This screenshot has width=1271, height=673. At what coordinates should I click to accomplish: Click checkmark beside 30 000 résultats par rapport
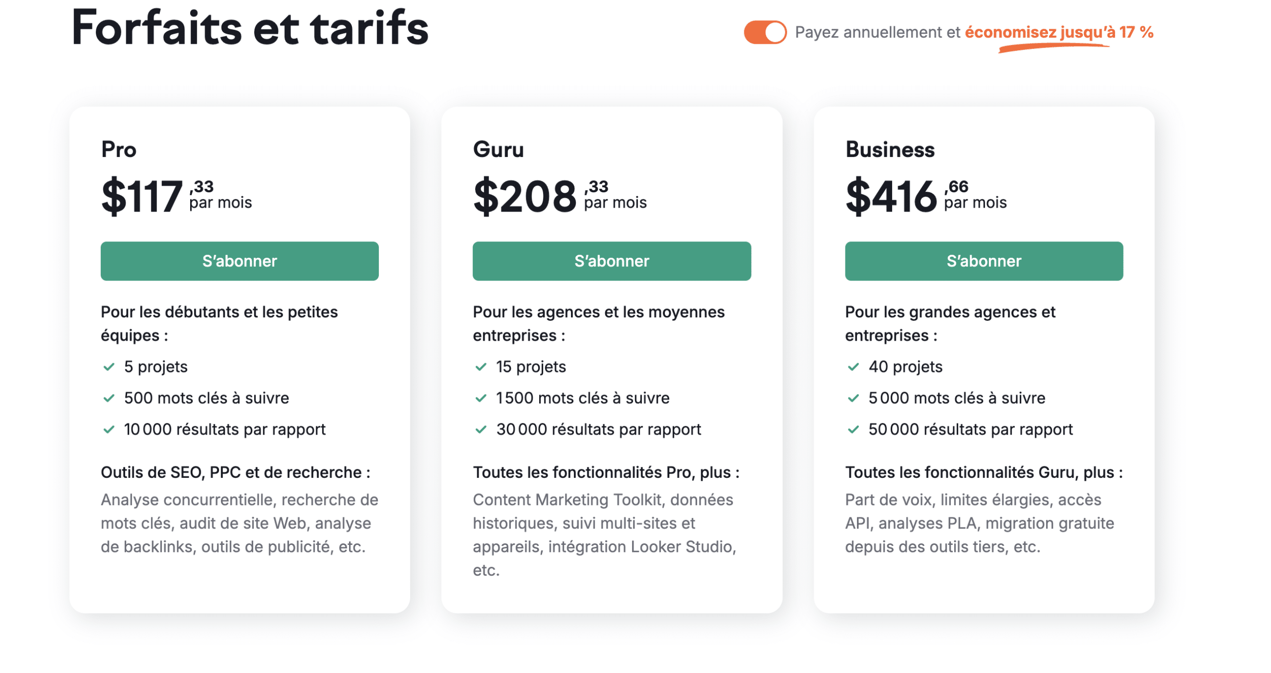coord(480,429)
